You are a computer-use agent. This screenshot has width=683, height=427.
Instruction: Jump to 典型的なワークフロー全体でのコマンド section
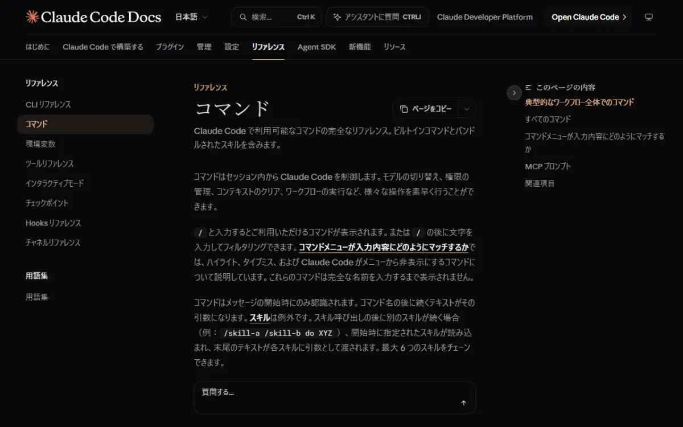pyautogui.click(x=579, y=102)
